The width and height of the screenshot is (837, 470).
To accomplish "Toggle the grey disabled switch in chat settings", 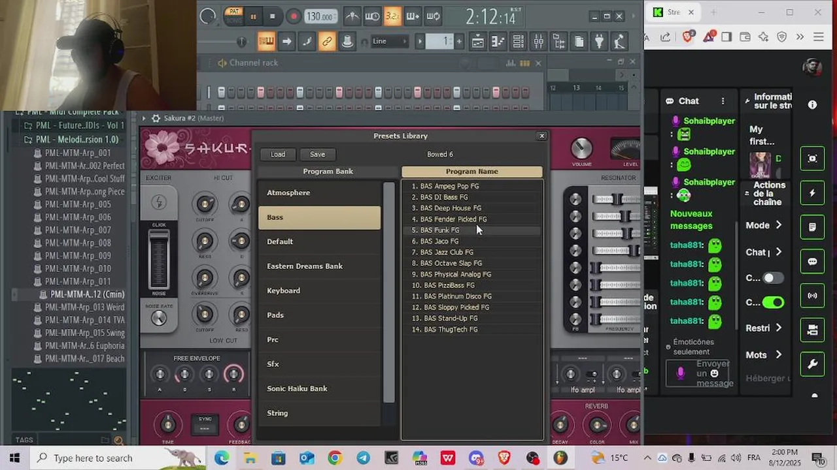I will pyautogui.click(x=773, y=278).
